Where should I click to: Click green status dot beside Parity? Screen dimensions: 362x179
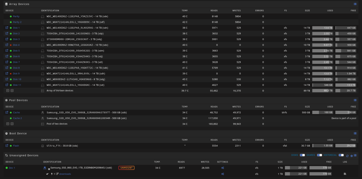pyautogui.click(x=10, y=17)
